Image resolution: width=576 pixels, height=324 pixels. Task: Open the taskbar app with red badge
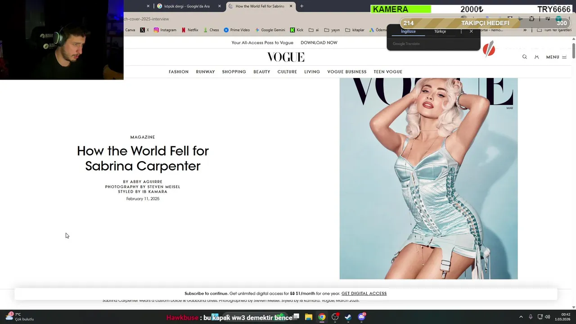pyautogui.click(x=335, y=317)
